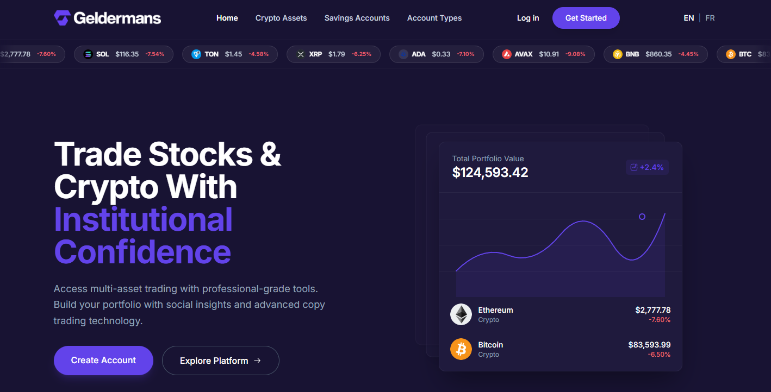Click the Bitcoin icon in portfolio card
This screenshot has width=771, height=392.
click(461, 349)
